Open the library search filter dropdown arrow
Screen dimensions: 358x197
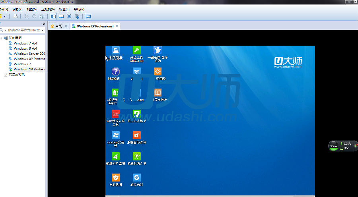pos(43,30)
